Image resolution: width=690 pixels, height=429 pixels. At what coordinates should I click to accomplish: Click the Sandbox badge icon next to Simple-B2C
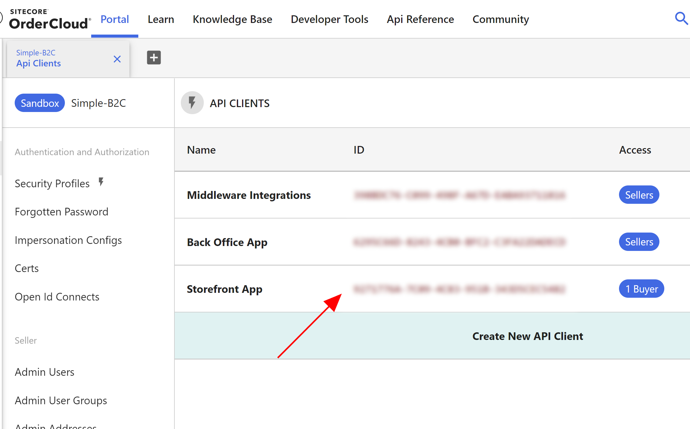(x=39, y=103)
